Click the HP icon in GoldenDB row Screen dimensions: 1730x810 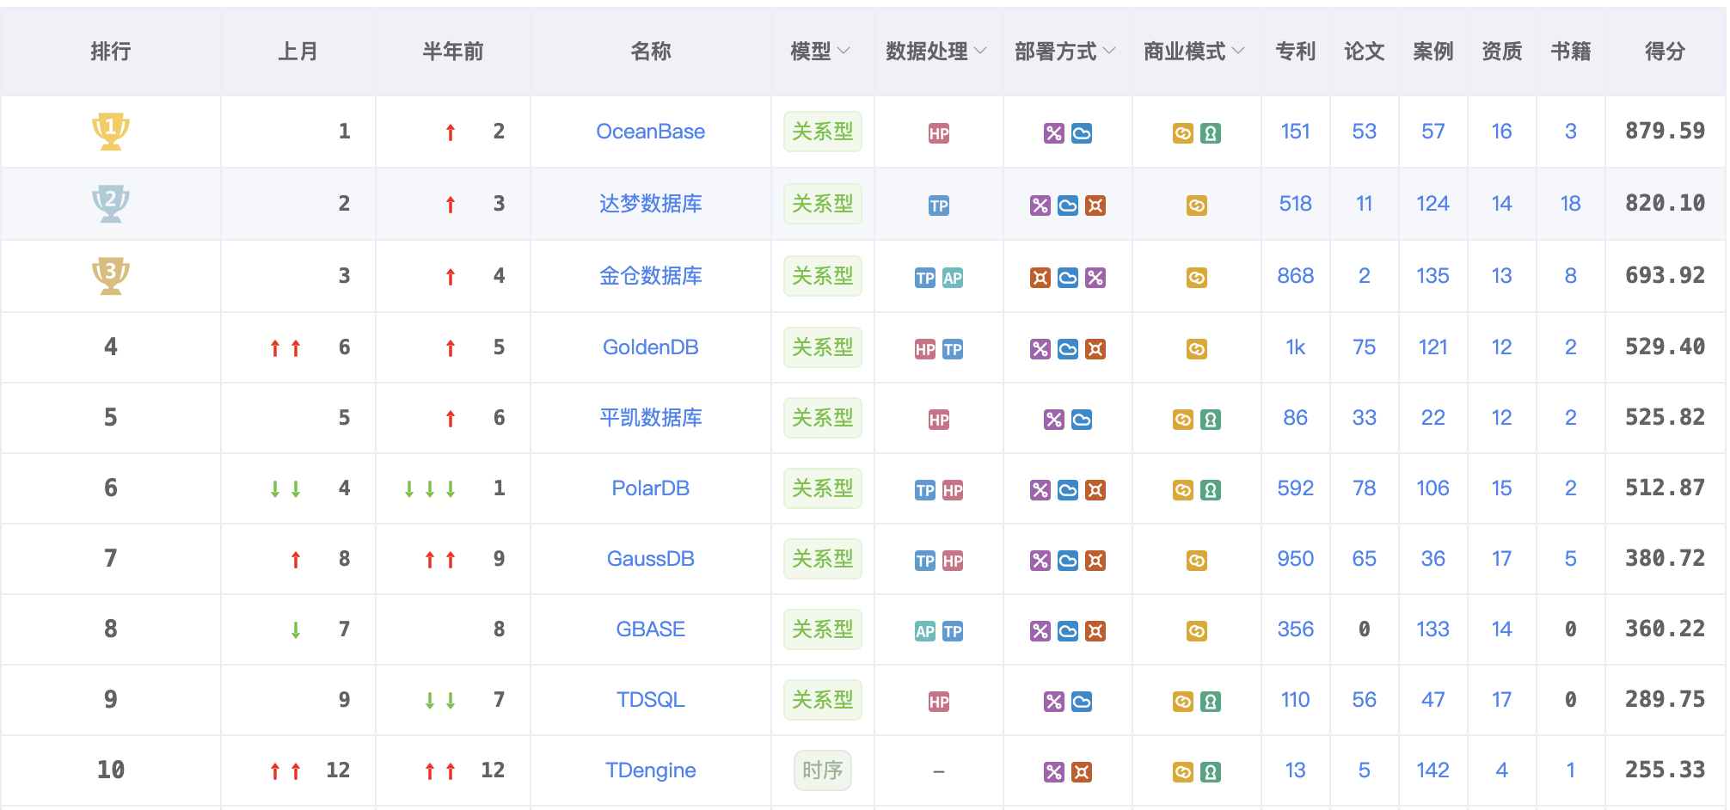click(925, 349)
